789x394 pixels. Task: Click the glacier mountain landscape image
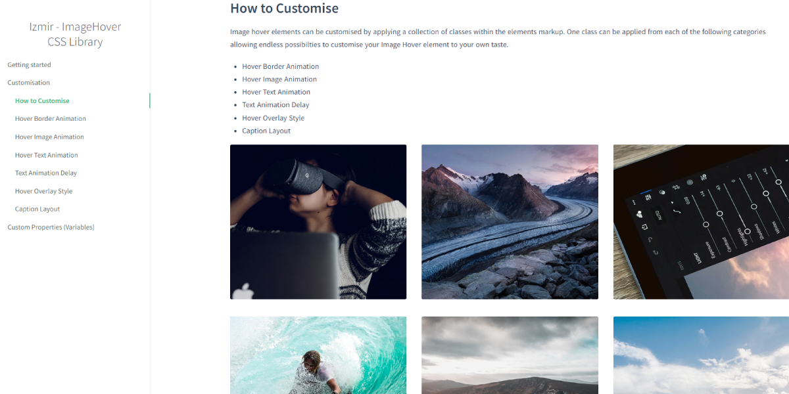pos(510,222)
